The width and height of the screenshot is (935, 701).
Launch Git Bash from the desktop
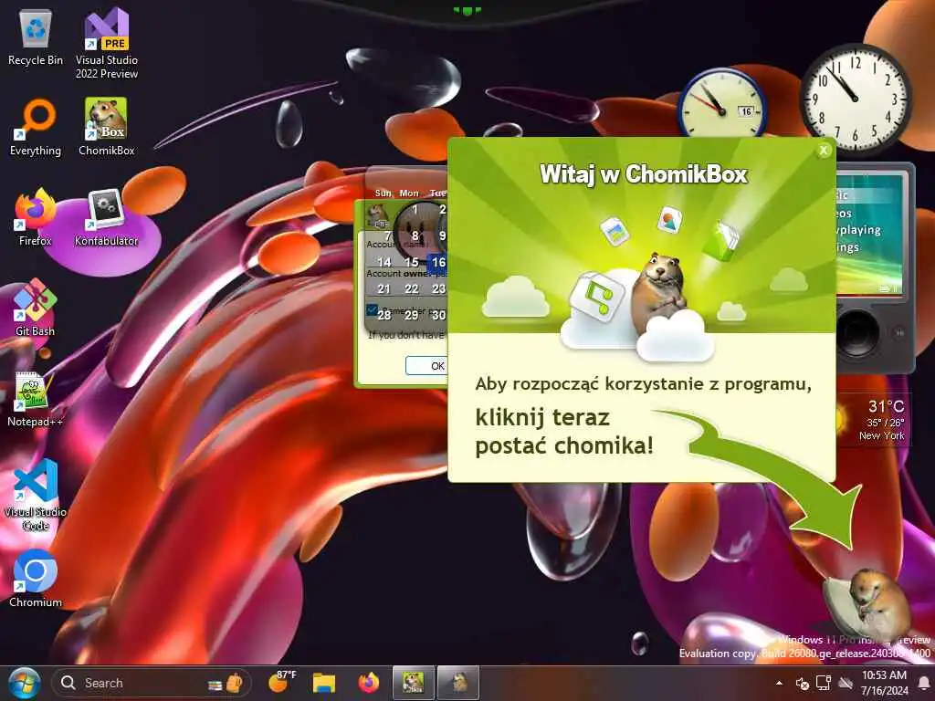tap(36, 309)
